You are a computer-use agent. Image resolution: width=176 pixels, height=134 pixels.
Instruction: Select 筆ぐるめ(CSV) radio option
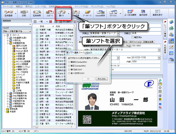[69, 70]
